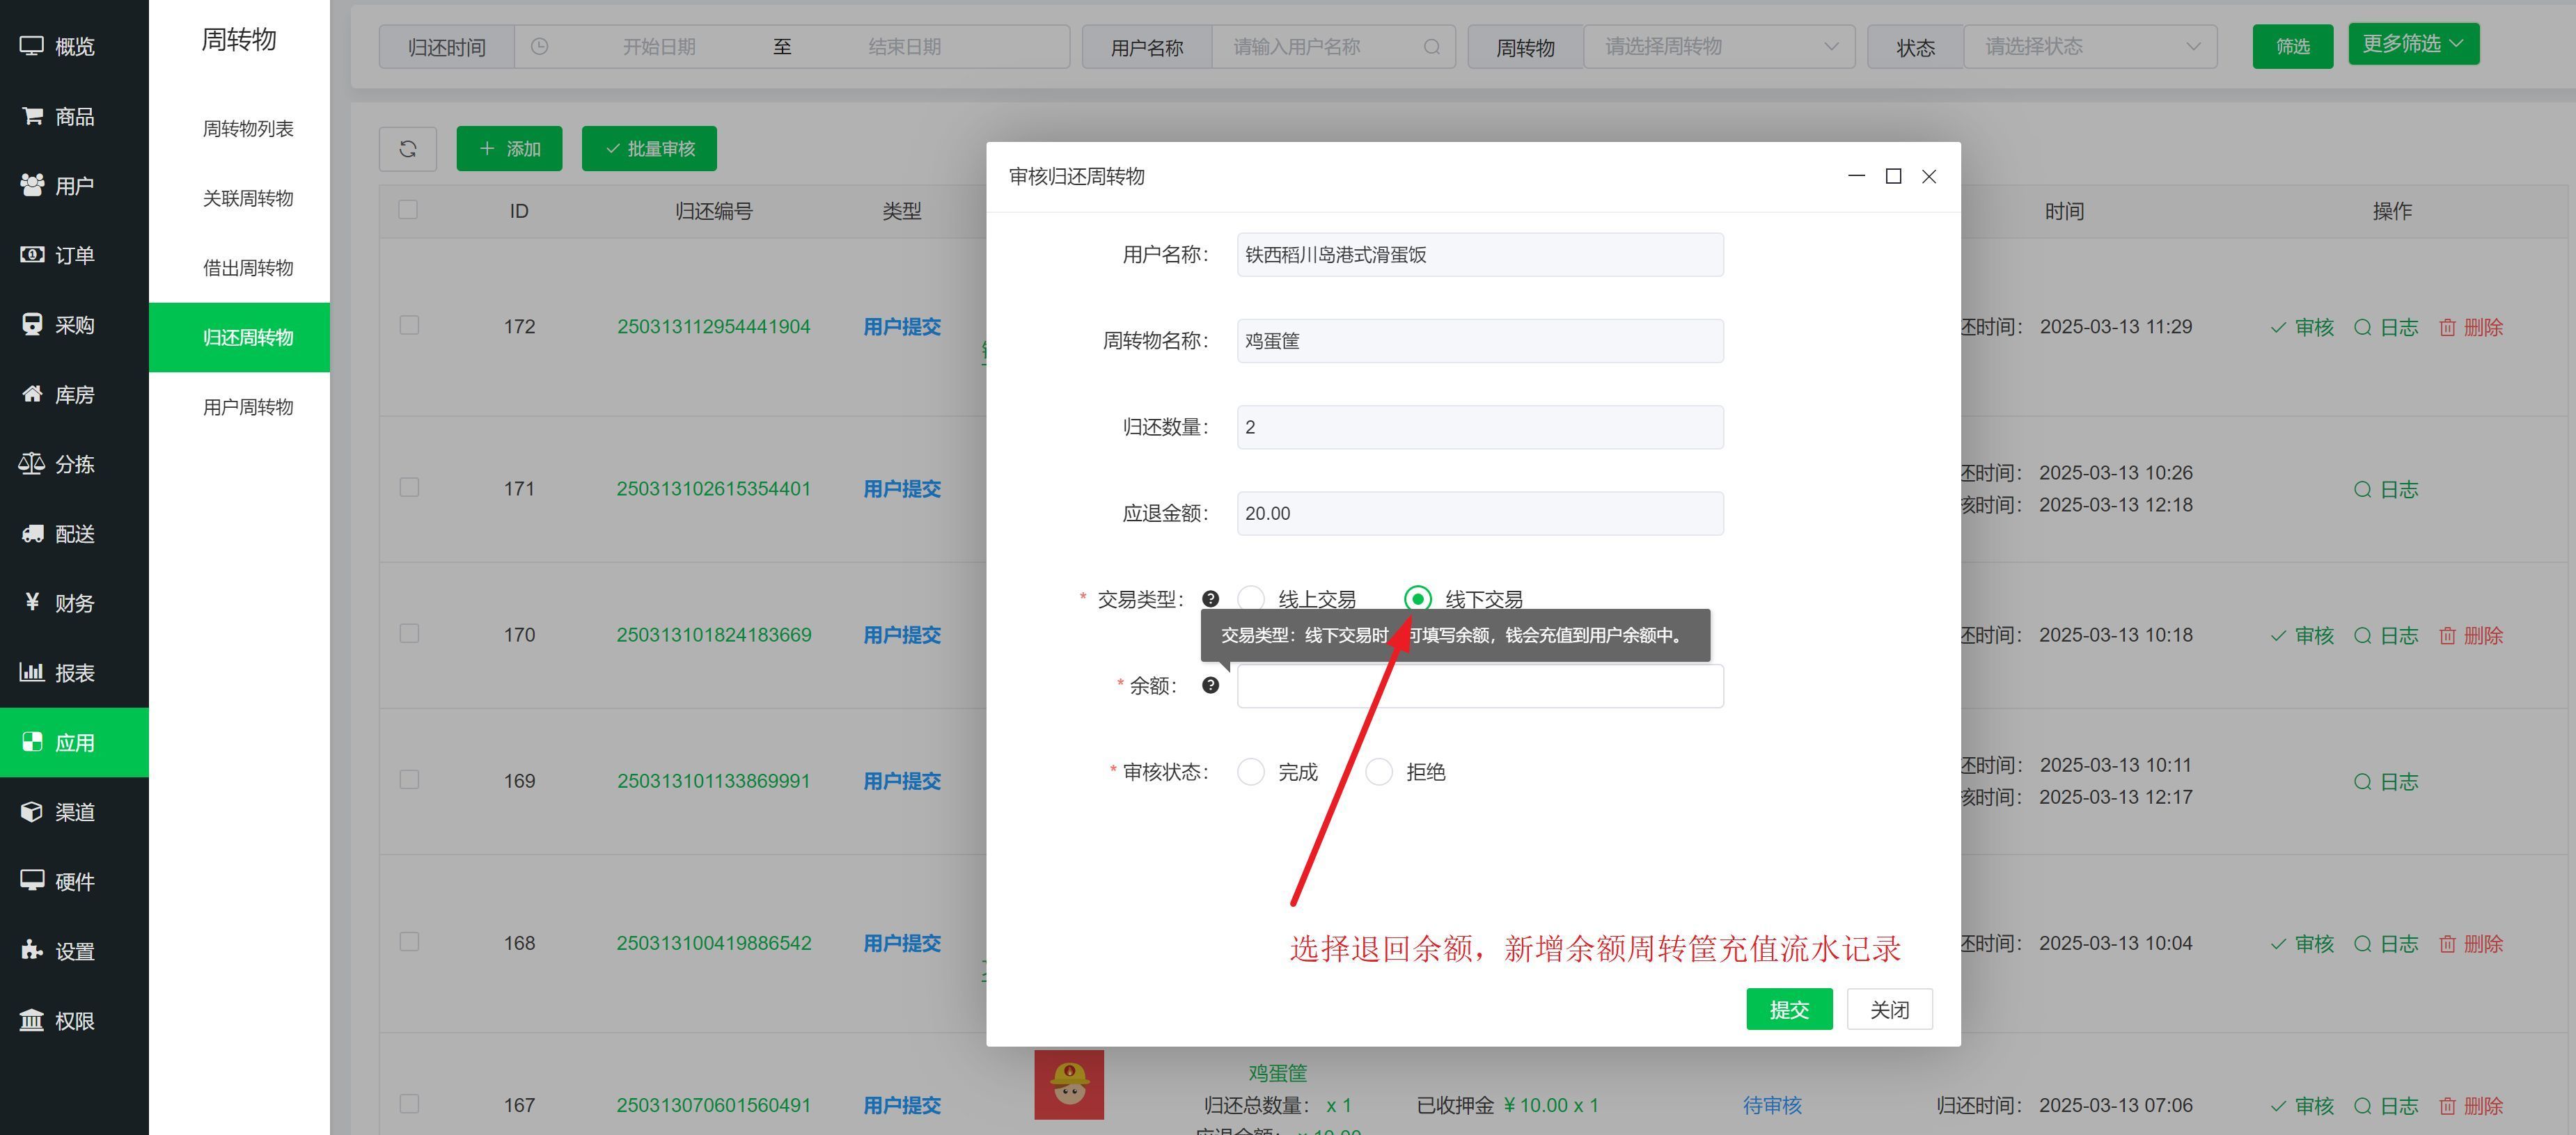The width and height of the screenshot is (2576, 1135).
Task: Click the 分拣 scale icon in sidebar
Action: point(32,463)
